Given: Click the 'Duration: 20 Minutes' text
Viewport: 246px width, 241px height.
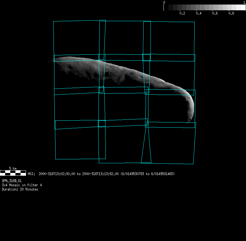Looking at the screenshot, I should pyautogui.click(x=20, y=189).
